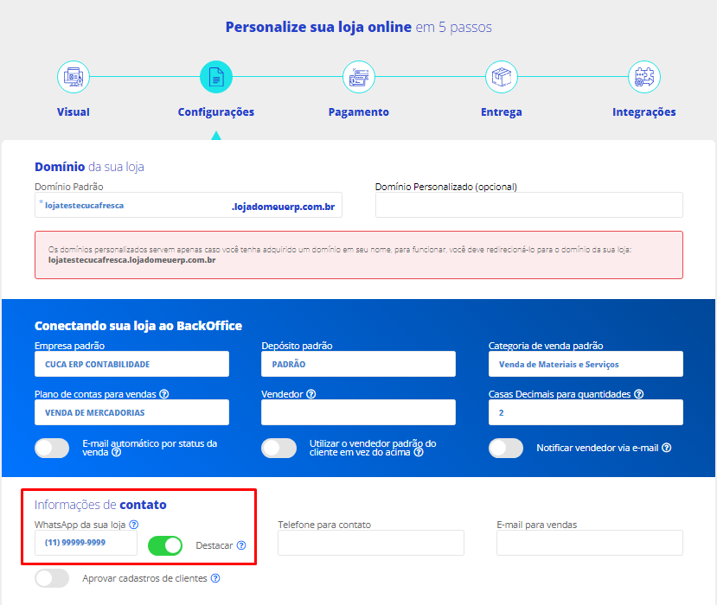Enable E-mail automático por status da venda
This screenshot has height=605, width=717.
pyautogui.click(x=52, y=448)
